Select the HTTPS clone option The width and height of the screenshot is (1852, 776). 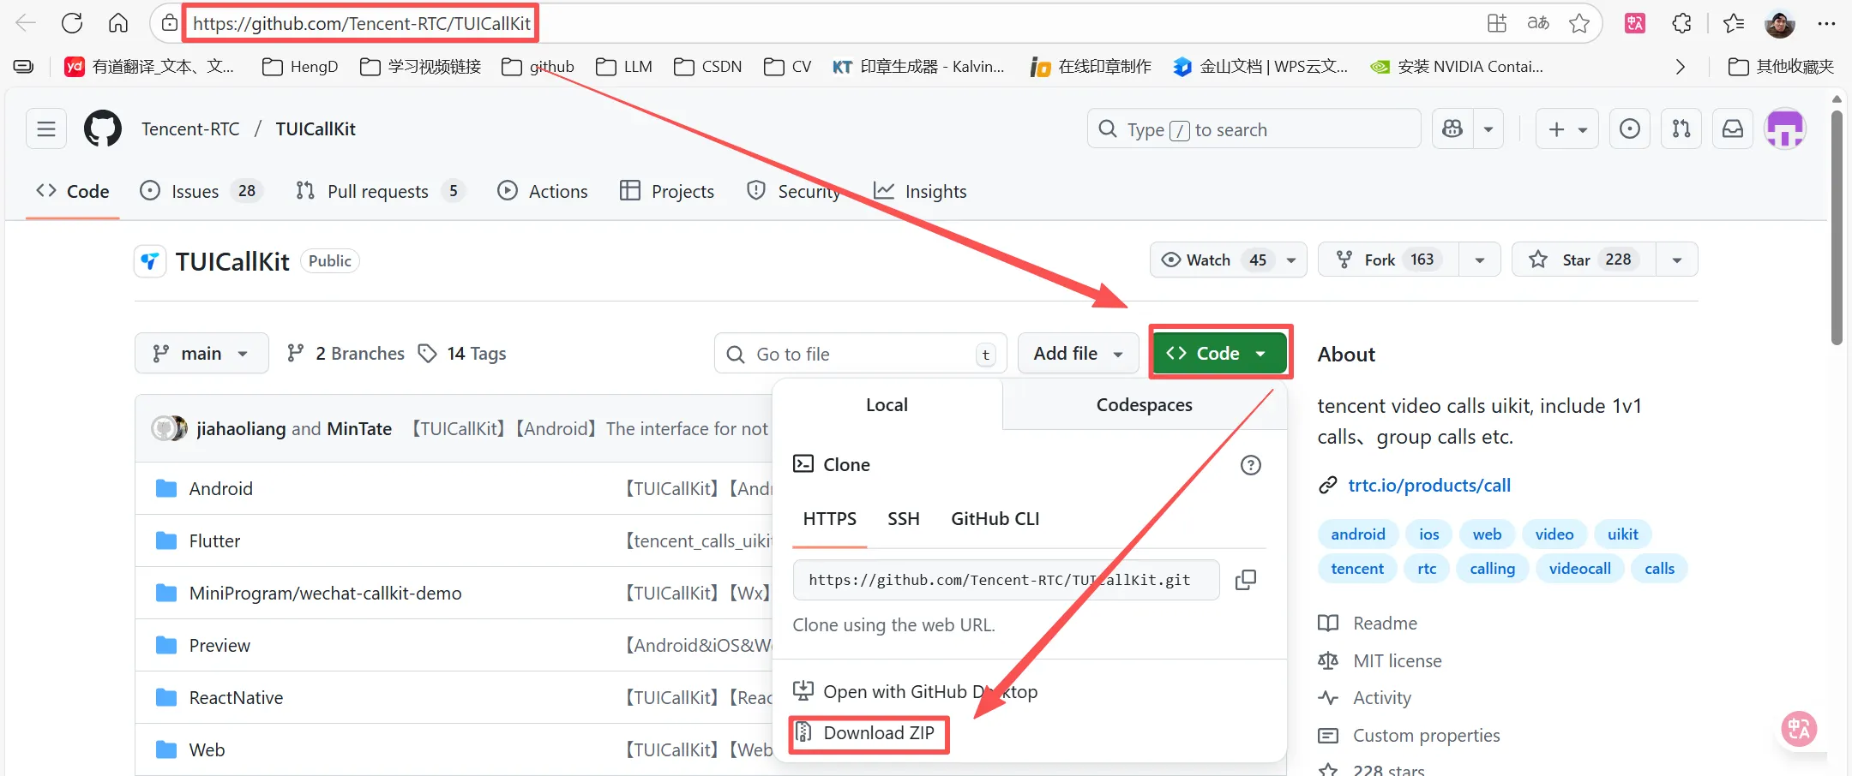pyautogui.click(x=830, y=519)
